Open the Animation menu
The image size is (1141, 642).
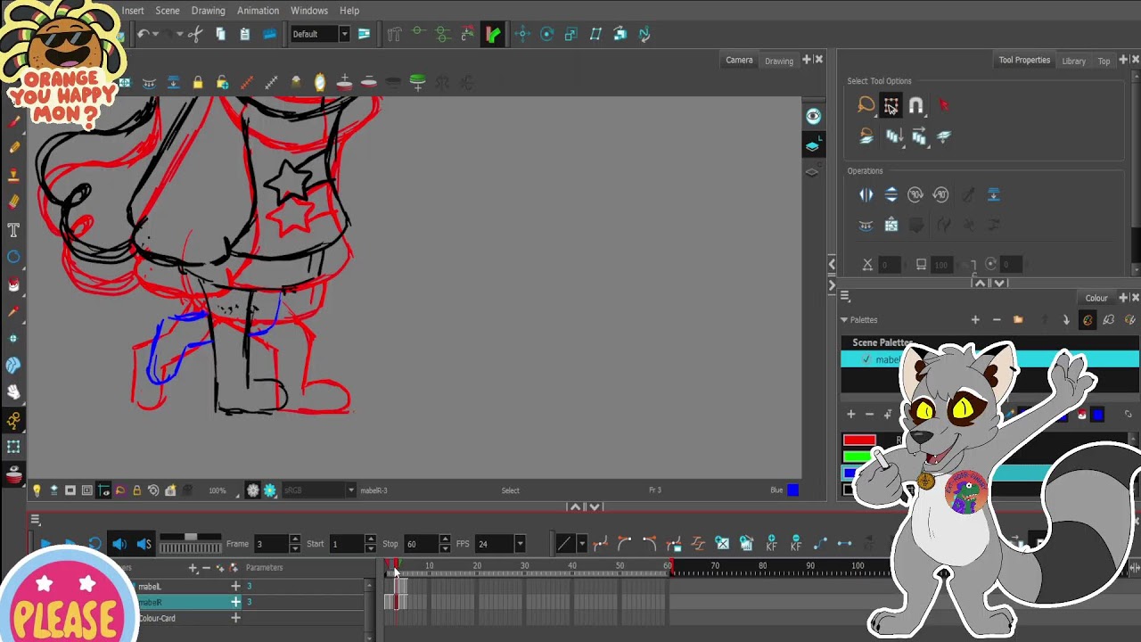[258, 11]
